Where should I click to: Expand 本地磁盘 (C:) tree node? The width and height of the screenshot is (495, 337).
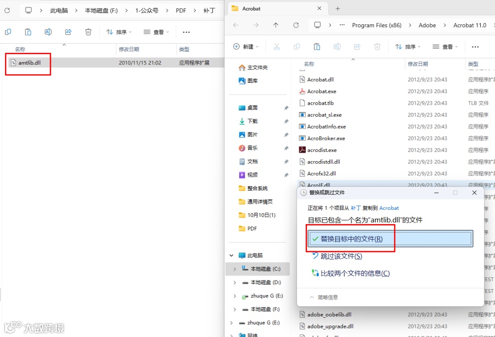pyautogui.click(x=235, y=269)
